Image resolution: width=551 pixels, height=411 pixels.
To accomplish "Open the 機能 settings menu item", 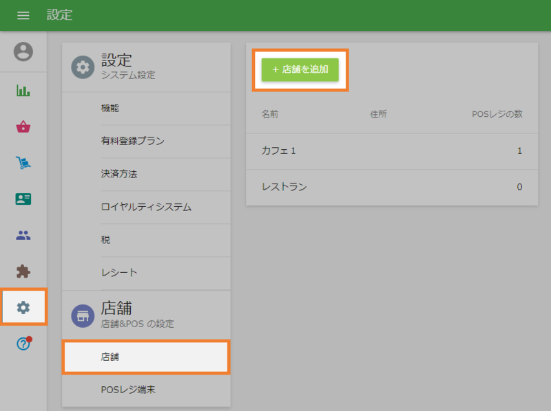I will pos(146,108).
